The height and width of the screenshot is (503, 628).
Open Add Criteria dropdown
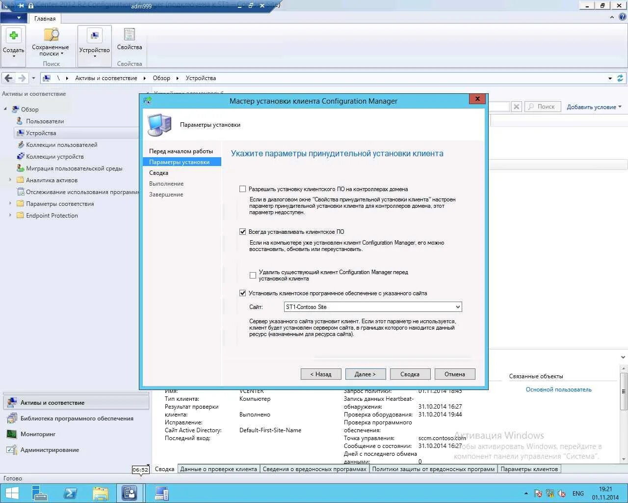[x=594, y=107]
